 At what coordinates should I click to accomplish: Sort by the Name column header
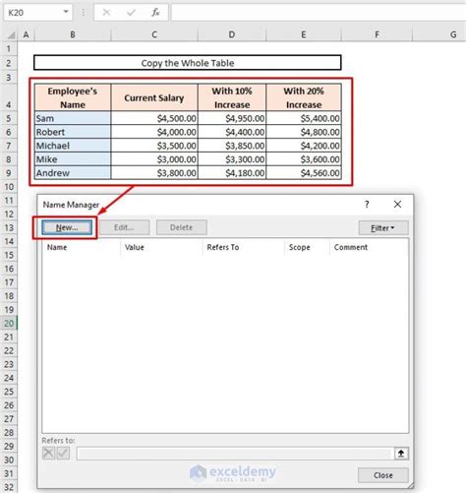(82, 247)
